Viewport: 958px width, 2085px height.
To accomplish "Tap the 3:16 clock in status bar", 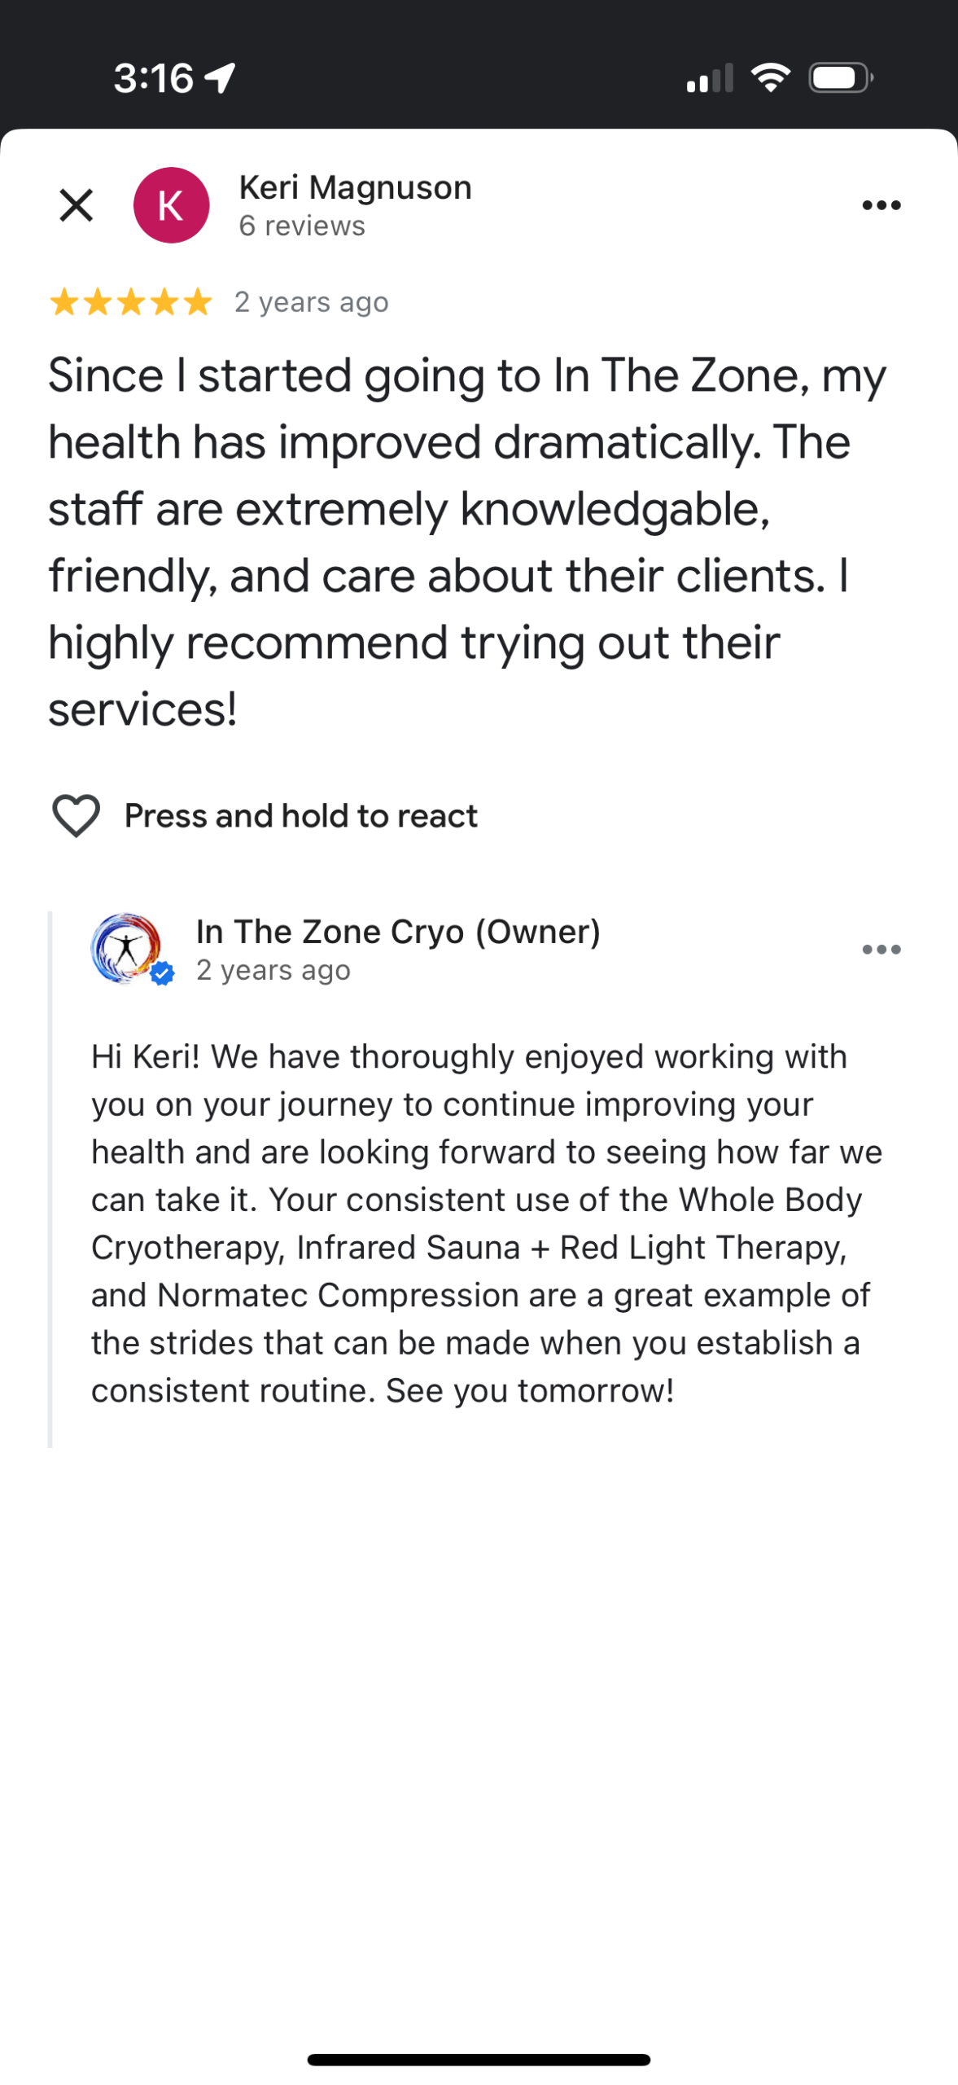I will [x=153, y=78].
